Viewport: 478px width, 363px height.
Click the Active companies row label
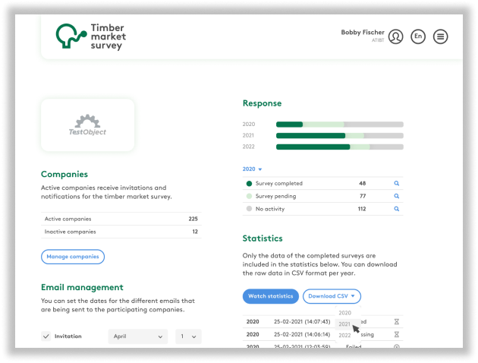pos(68,219)
